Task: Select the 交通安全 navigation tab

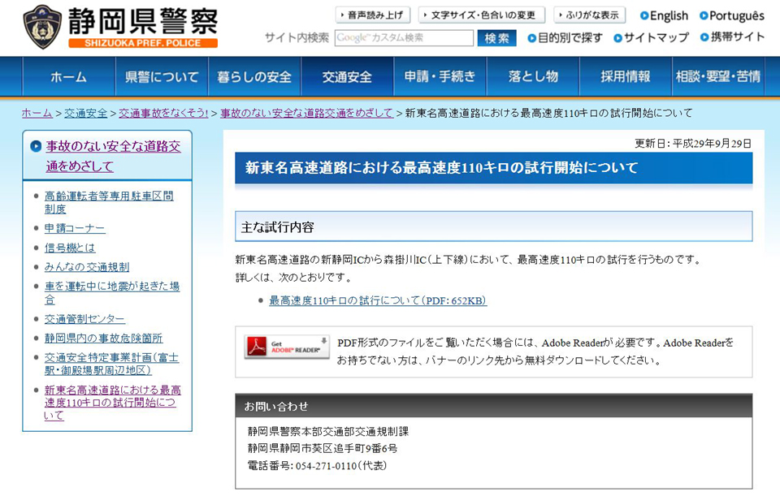Action: 347,77
